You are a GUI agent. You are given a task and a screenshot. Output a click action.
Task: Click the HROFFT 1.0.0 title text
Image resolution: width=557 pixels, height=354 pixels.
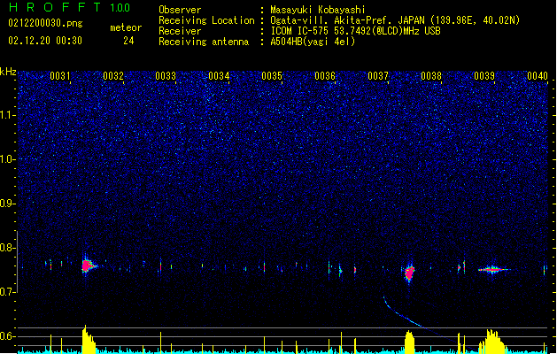click(x=70, y=7)
